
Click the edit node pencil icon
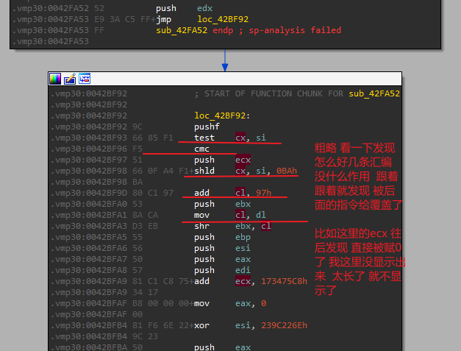click(70, 79)
